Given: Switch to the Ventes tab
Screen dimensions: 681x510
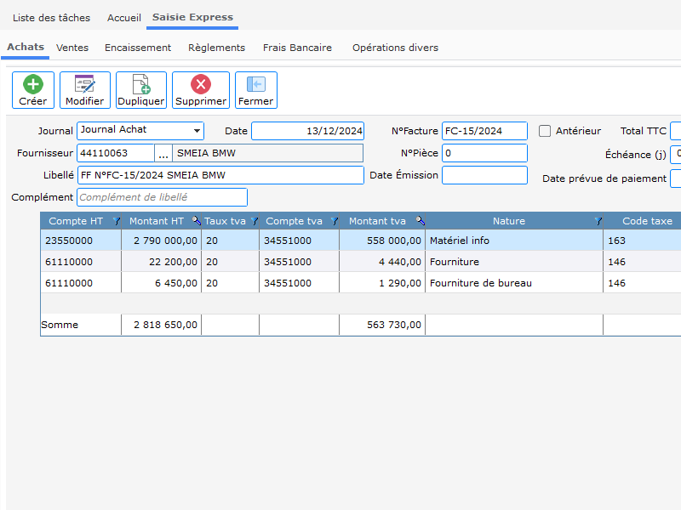Looking at the screenshot, I should click(x=72, y=48).
